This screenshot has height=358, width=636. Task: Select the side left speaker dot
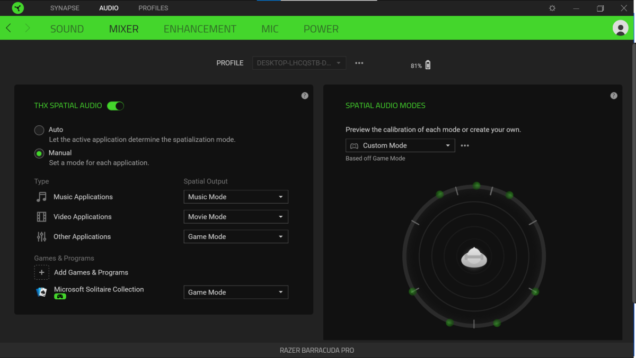click(412, 291)
